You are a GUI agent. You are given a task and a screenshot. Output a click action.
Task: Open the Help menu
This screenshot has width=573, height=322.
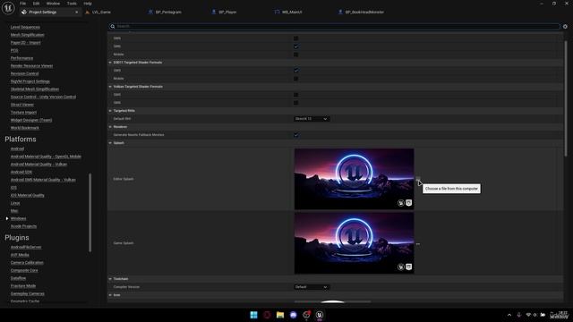(x=88, y=4)
